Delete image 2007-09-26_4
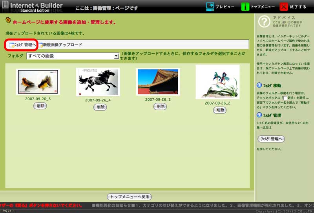314x213 pixels. click(x=100, y=107)
